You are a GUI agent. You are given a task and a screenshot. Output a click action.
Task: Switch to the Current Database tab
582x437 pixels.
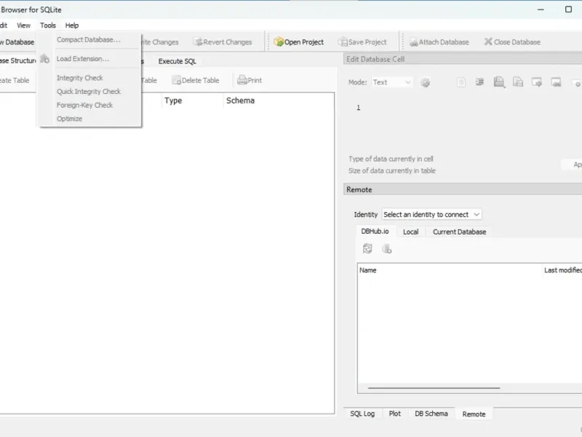point(460,232)
